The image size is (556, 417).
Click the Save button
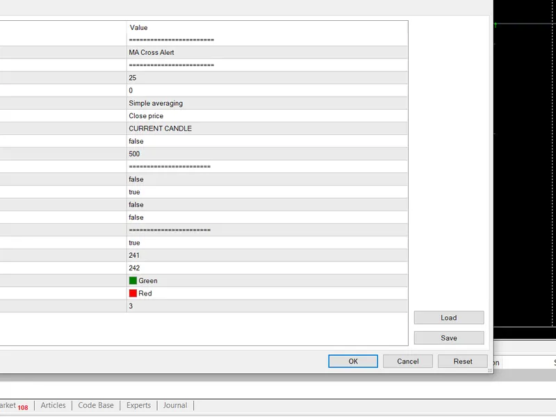(448, 338)
